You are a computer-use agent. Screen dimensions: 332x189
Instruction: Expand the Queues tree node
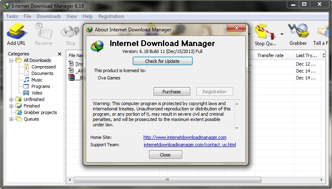(x=11, y=119)
